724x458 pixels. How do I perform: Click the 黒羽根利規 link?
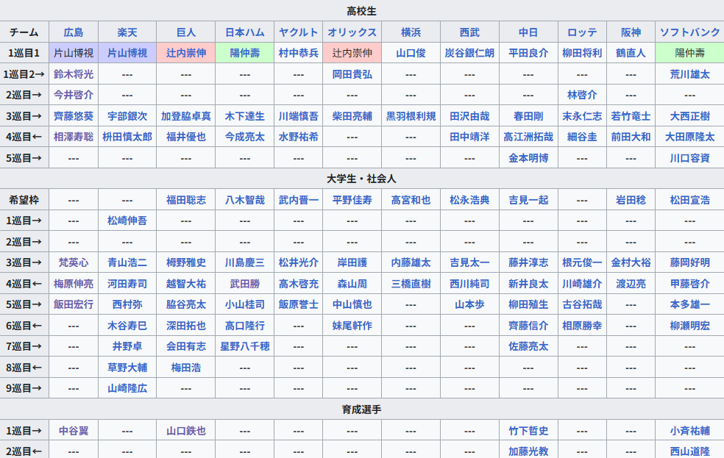(x=411, y=116)
